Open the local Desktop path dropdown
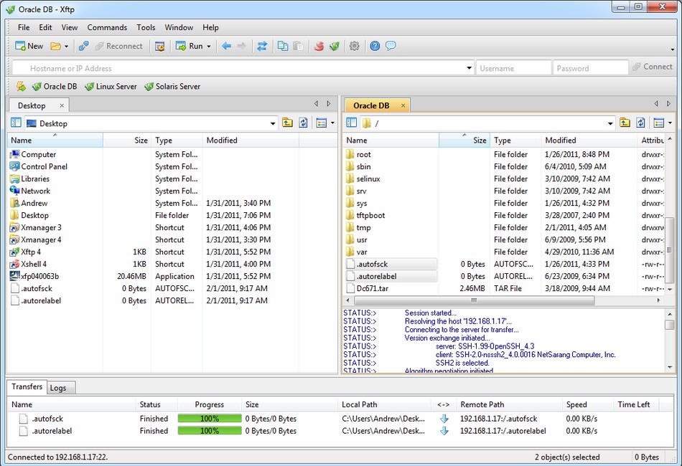 [273, 123]
